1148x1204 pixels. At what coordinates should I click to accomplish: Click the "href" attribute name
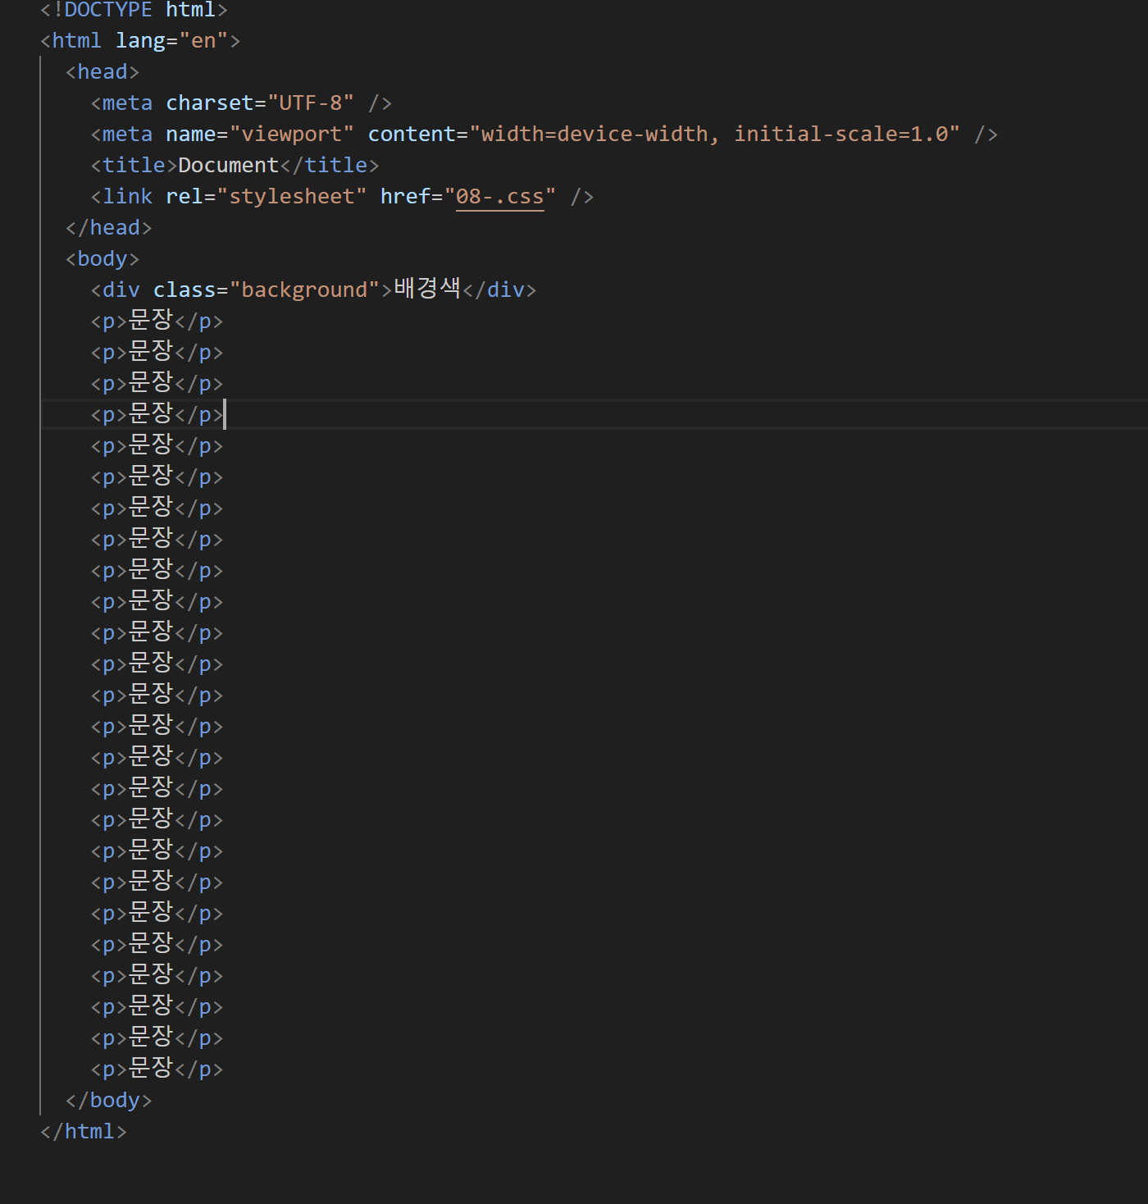tap(405, 197)
